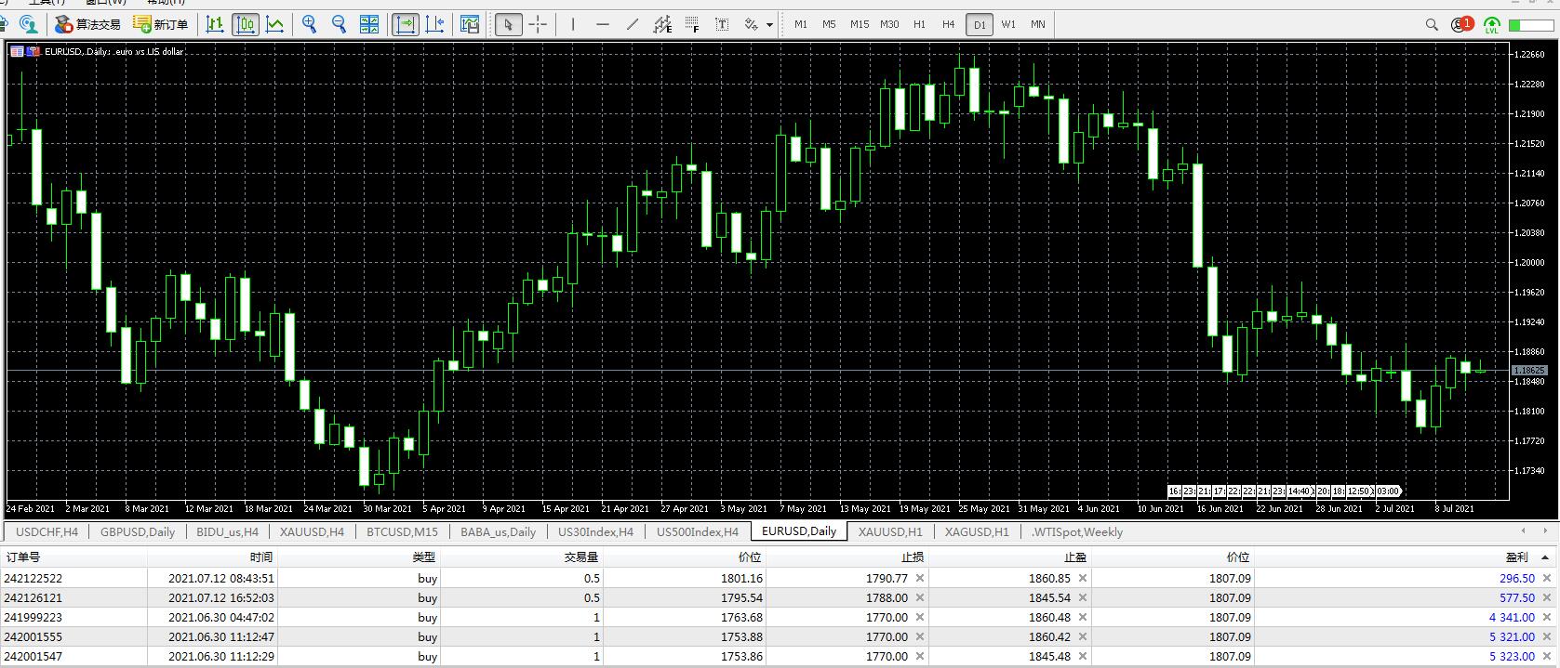Viewport: 1560px width, 668px height.
Task: Click current price label 1.18625 on axis
Action: coord(1529,371)
